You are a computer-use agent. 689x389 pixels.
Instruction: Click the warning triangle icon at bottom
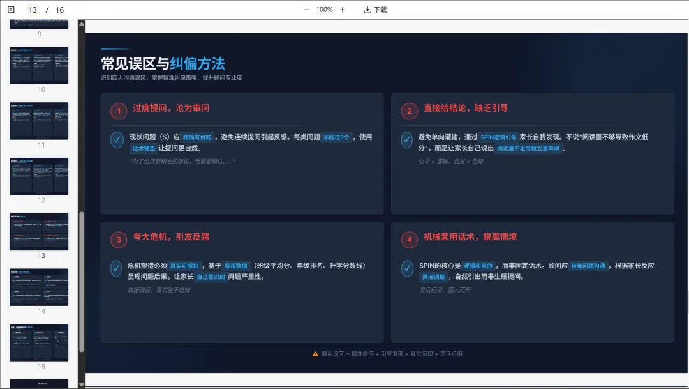[315, 354]
